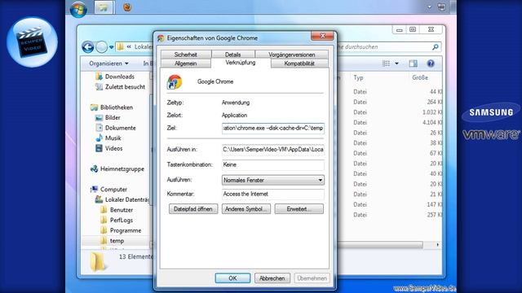Open the Dokumente library

(120, 128)
